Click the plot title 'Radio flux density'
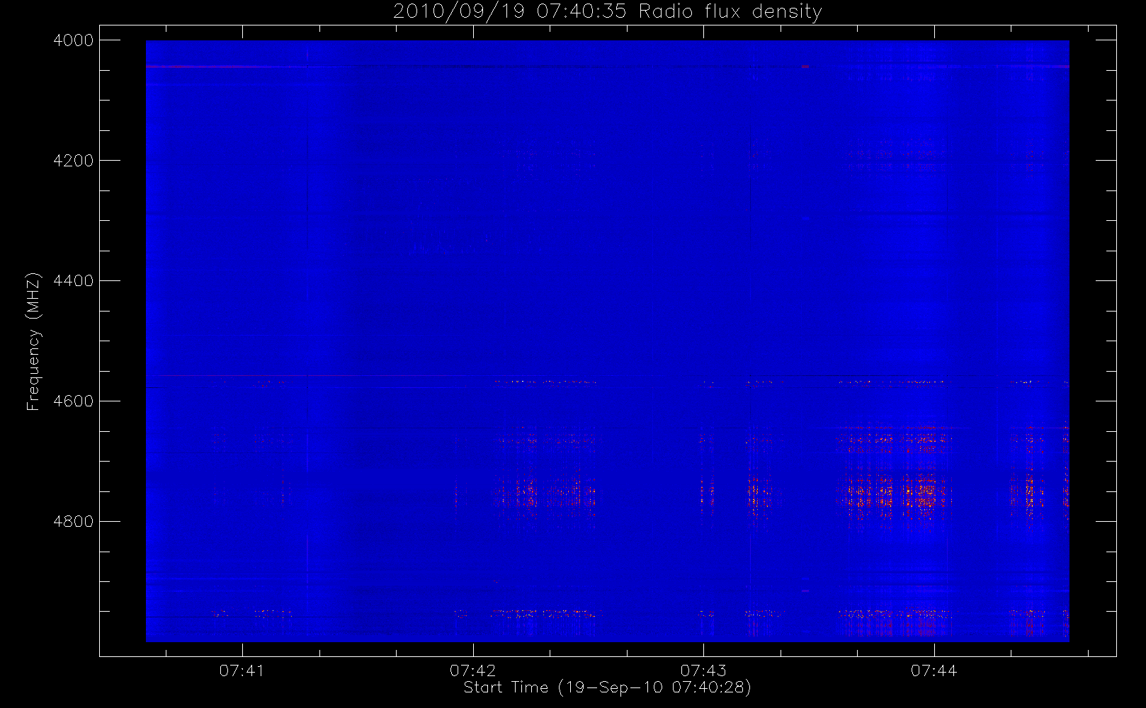The image size is (1146, 708). click(730, 11)
